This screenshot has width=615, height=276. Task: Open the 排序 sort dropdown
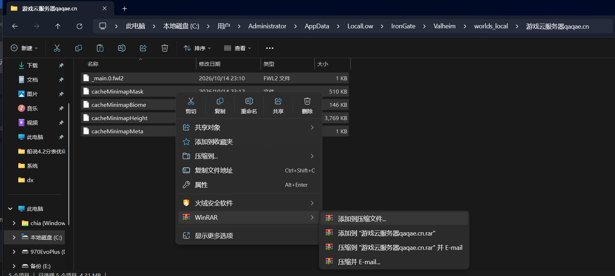click(x=197, y=48)
